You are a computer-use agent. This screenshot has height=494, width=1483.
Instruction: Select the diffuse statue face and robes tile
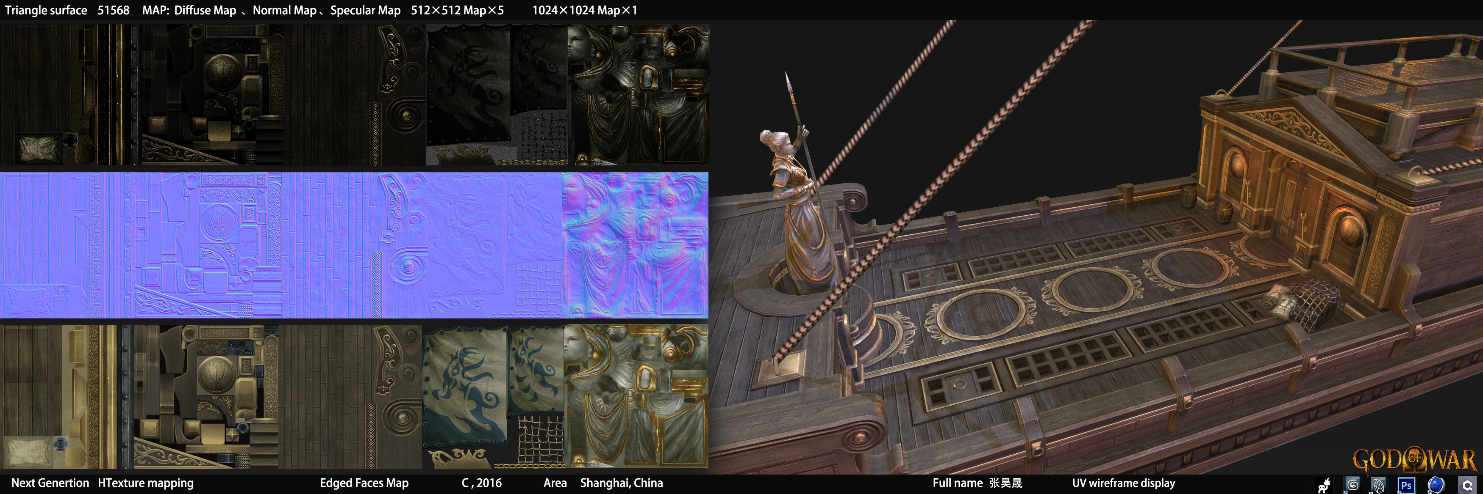point(636,397)
